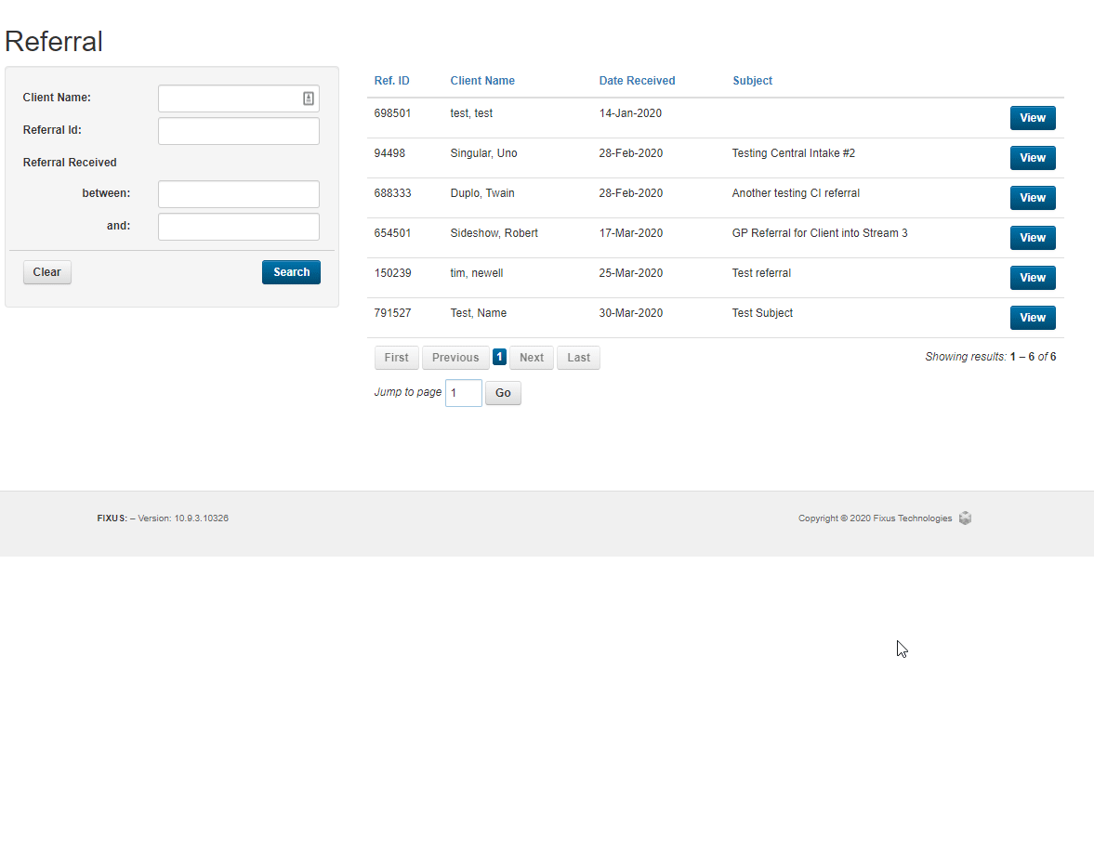Click the Jump to page input
This screenshot has width=1094, height=866.
coord(463,392)
